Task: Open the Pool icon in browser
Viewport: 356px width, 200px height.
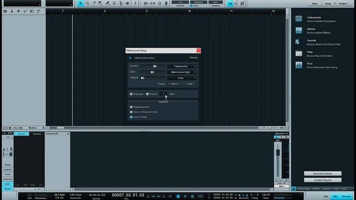Action: pos(299,65)
